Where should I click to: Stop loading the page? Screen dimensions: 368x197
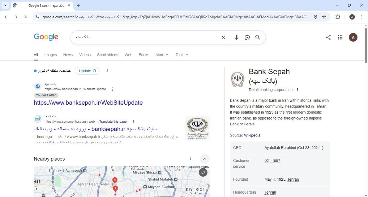pos(25,17)
